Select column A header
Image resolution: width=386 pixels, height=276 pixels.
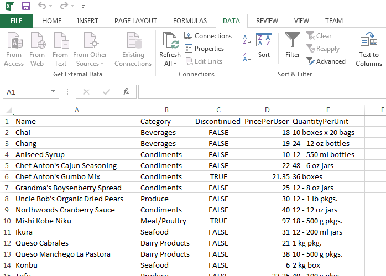click(x=76, y=110)
